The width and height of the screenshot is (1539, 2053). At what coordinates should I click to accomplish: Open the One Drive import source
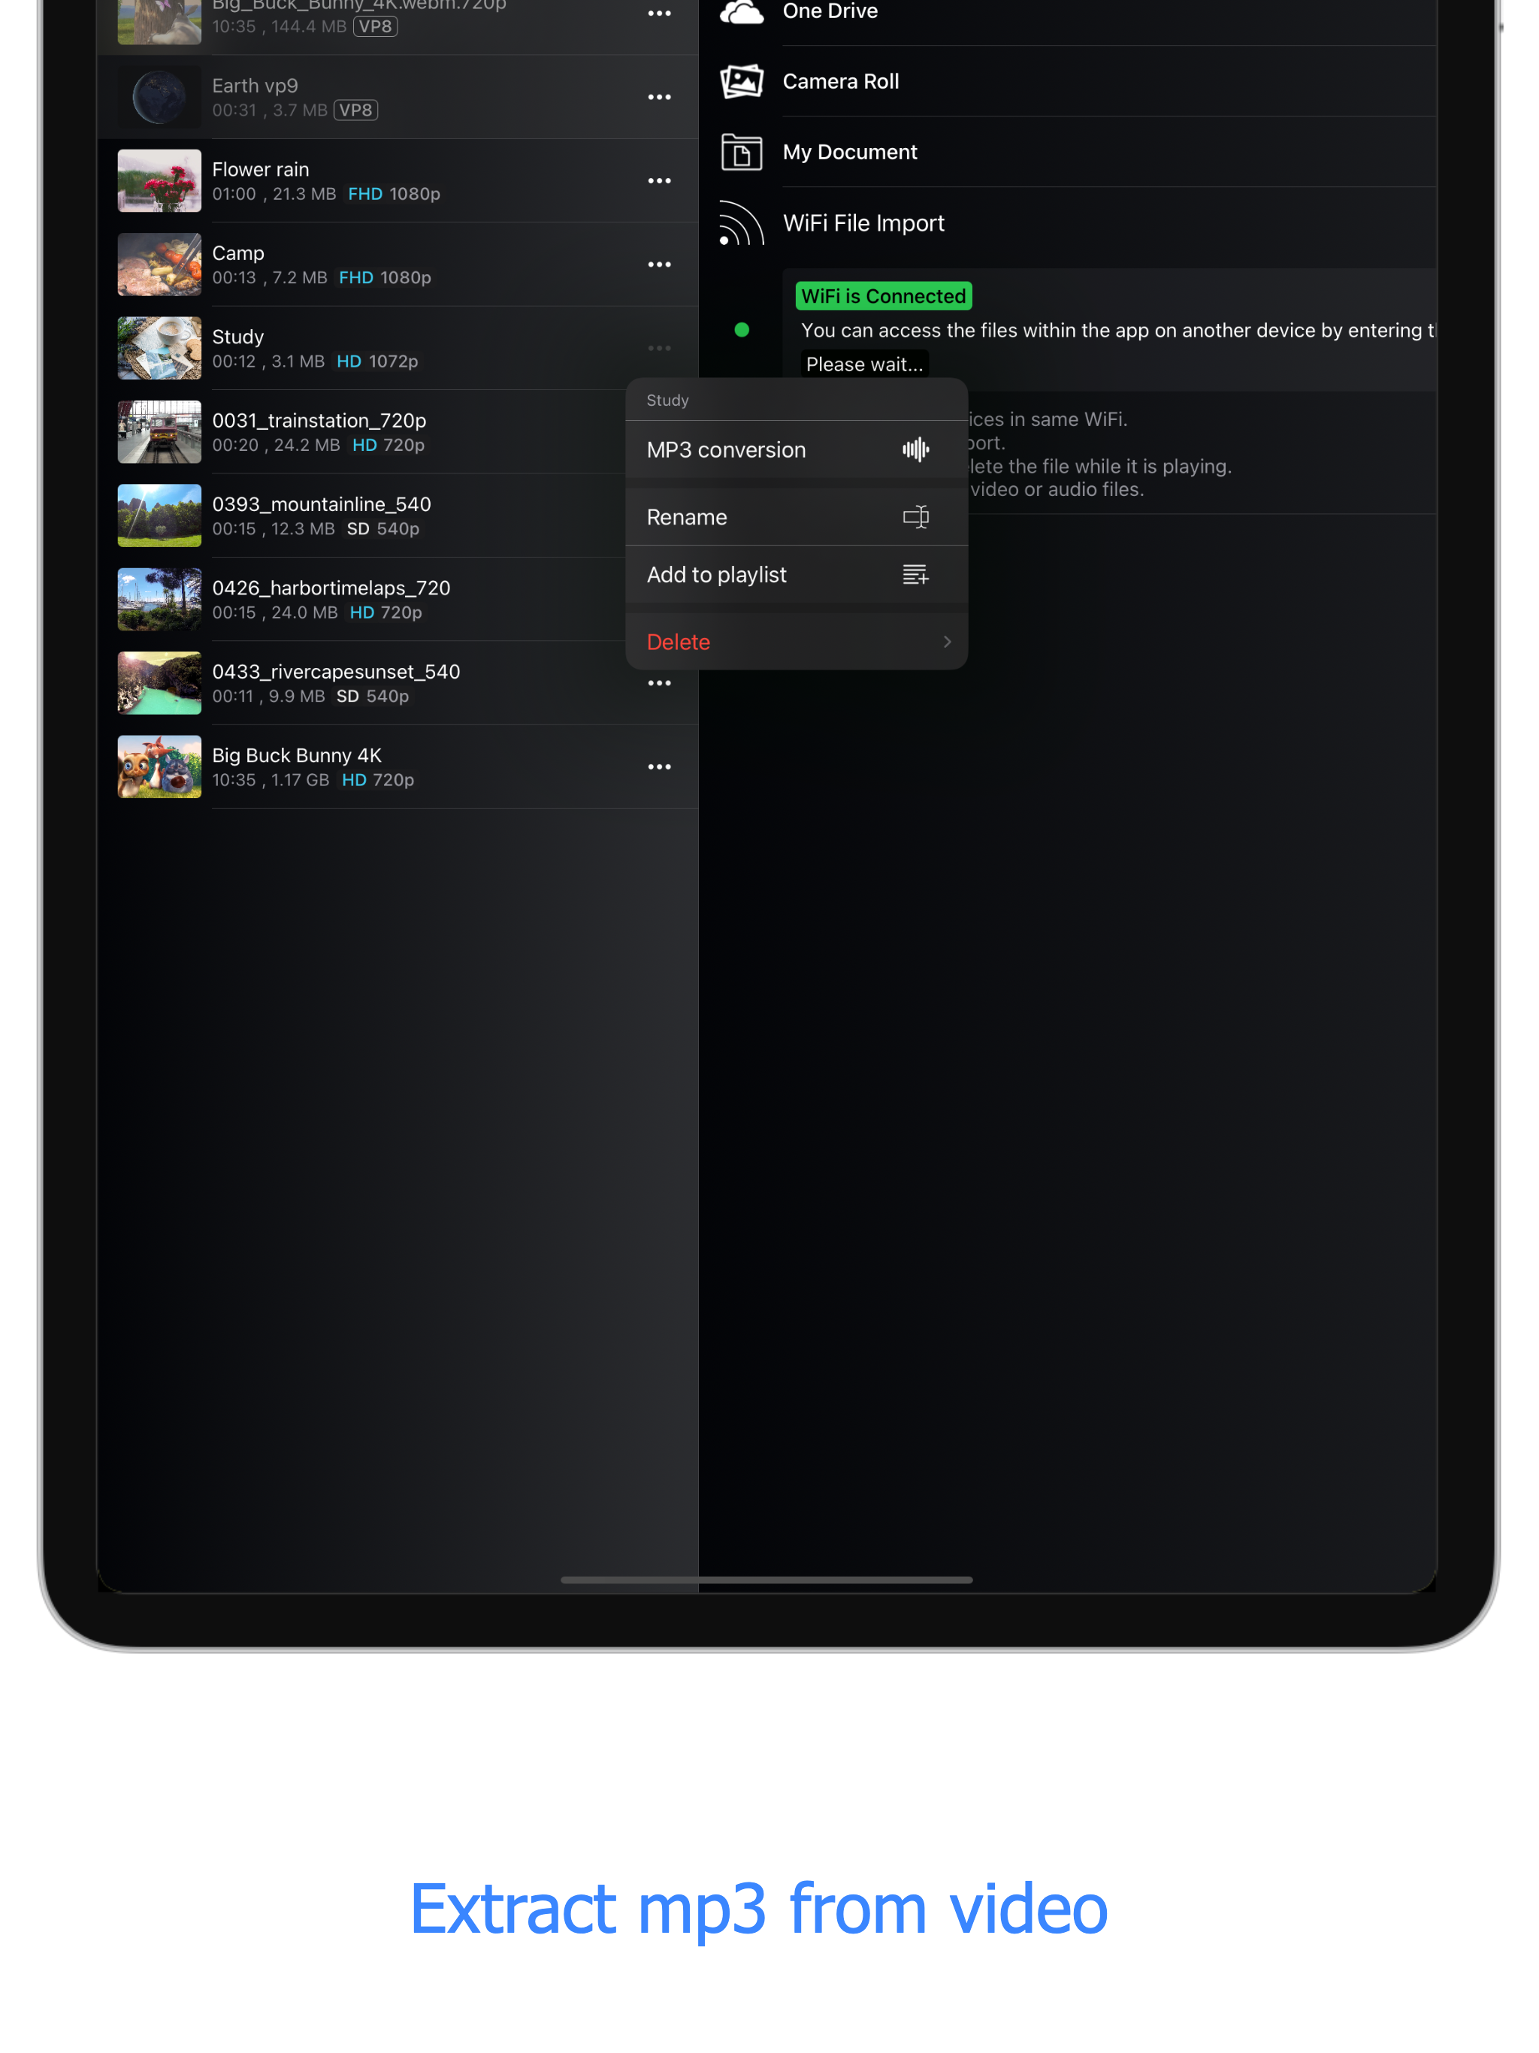(830, 11)
